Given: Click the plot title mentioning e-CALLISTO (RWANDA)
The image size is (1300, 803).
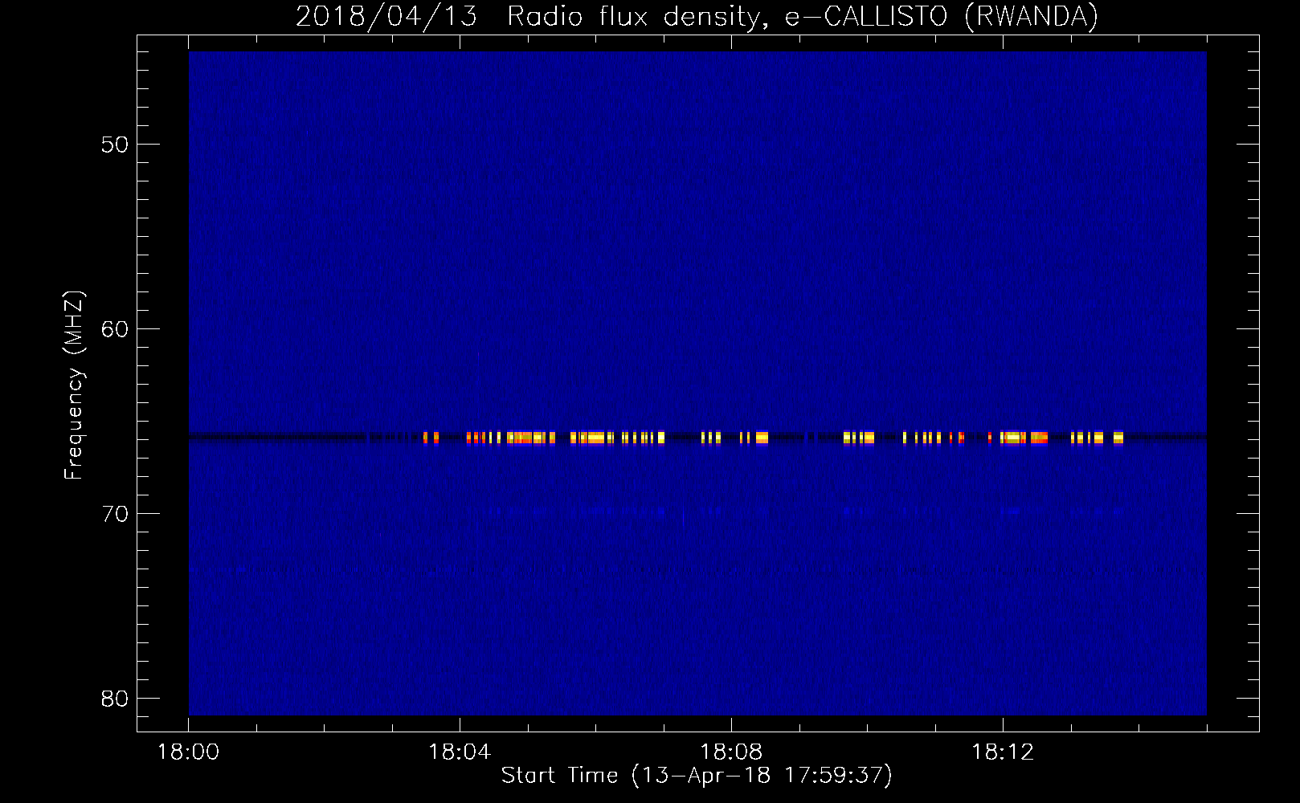Looking at the screenshot, I should (697, 17).
